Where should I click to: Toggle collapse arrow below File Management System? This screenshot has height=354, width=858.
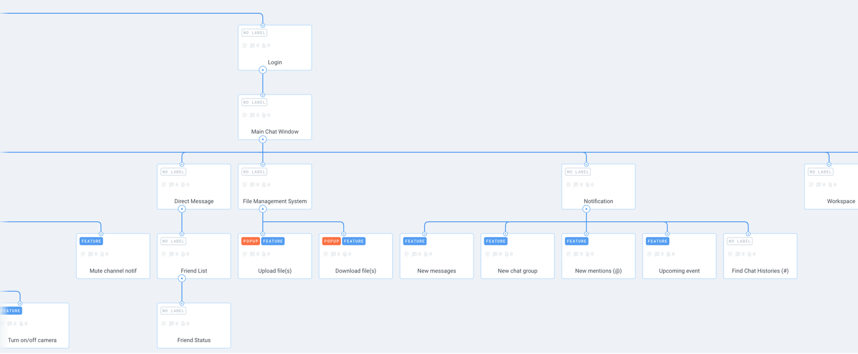tap(263, 209)
